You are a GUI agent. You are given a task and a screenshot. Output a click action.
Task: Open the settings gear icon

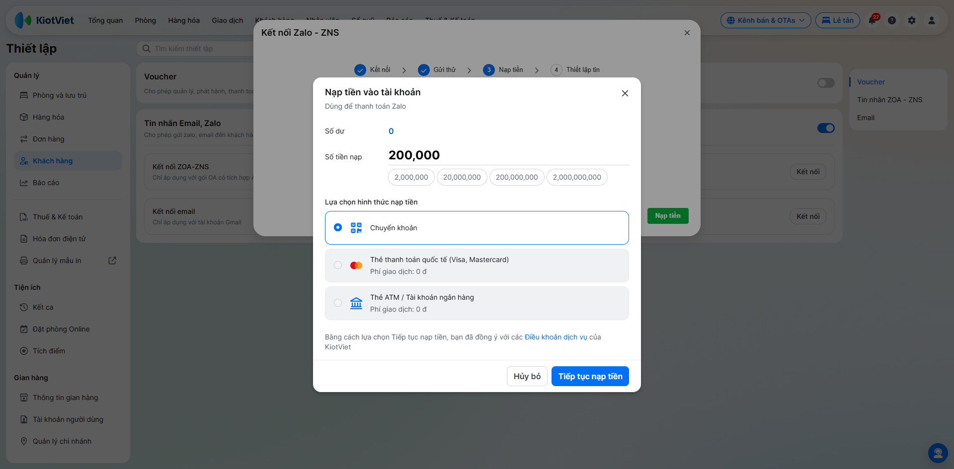click(x=912, y=20)
